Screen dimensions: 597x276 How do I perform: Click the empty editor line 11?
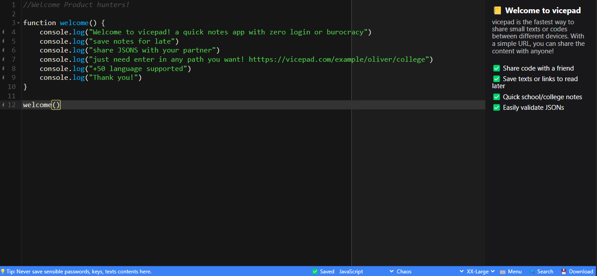tap(254, 96)
